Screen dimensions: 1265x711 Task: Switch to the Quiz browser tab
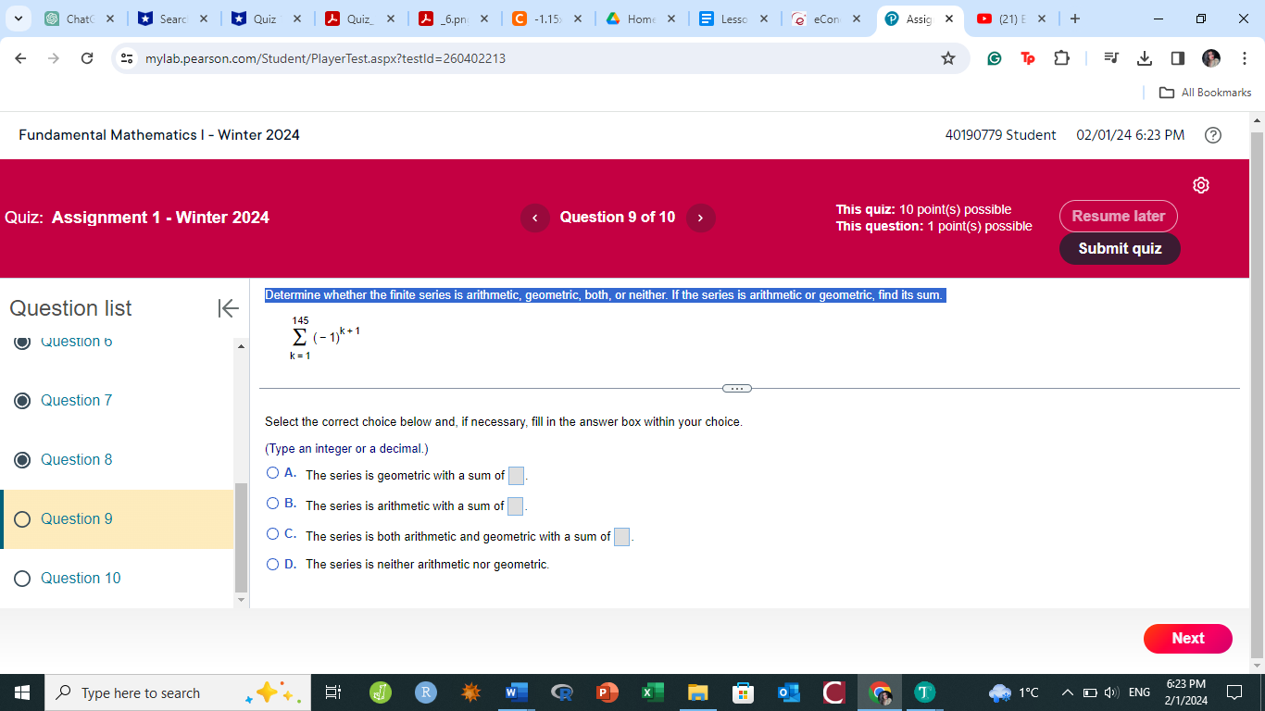pos(265,19)
